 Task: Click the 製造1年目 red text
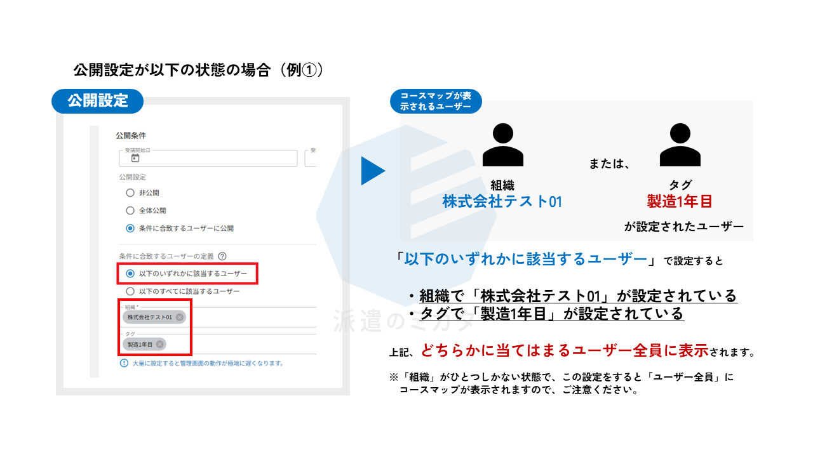point(680,202)
